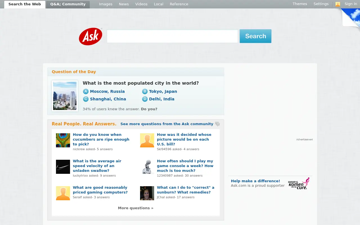Select answer circle B for Tokyo
Image resolution: width=360 pixels, height=225 pixels.
[145, 91]
